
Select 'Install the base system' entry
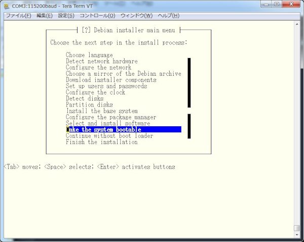pyautogui.click(x=102, y=111)
